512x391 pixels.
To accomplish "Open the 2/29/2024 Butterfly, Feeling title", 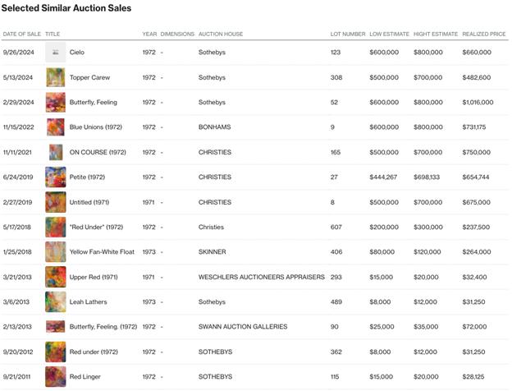I will point(96,103).
